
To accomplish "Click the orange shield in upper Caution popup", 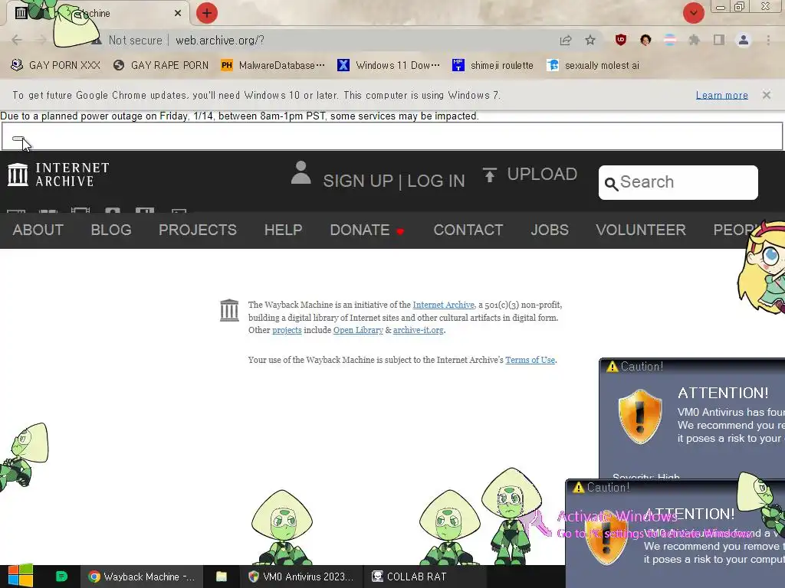I will pyautogui.click(x=640, y=416).
